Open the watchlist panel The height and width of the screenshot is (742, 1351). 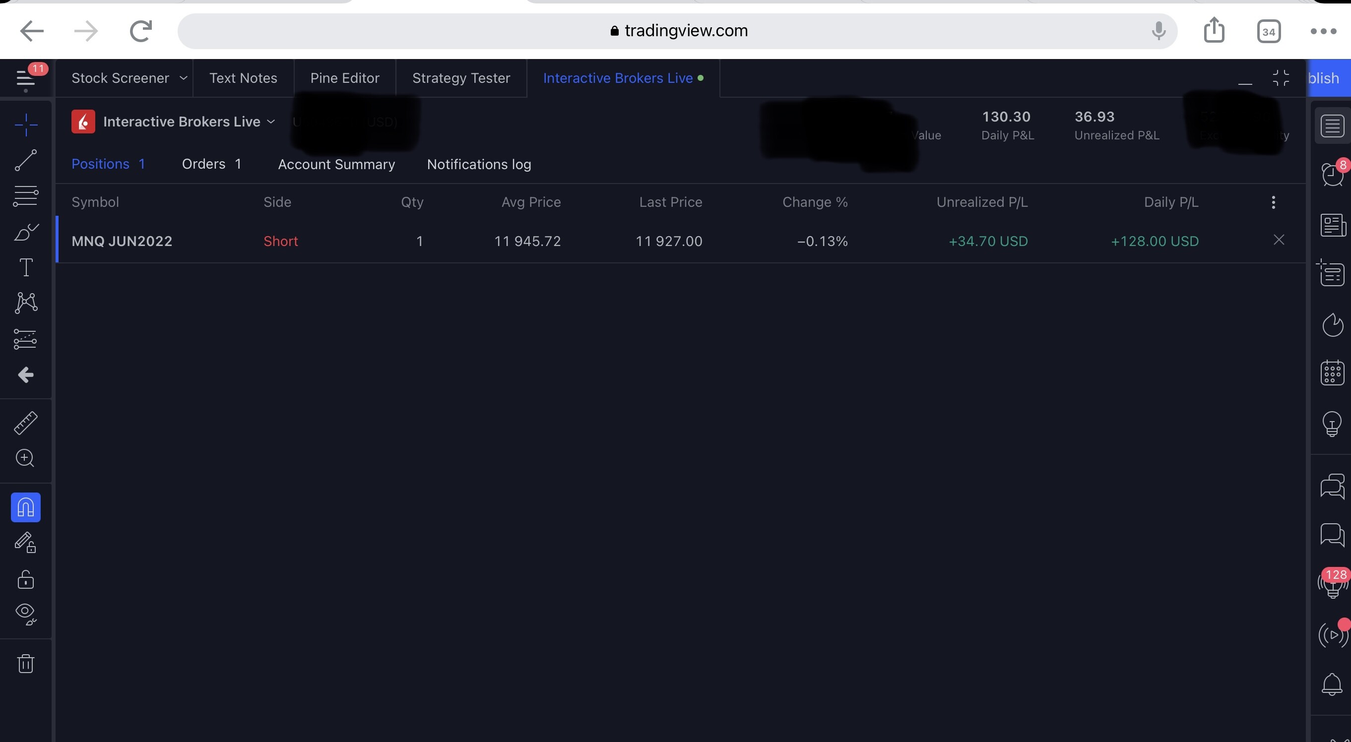[x=1332, y=126]
